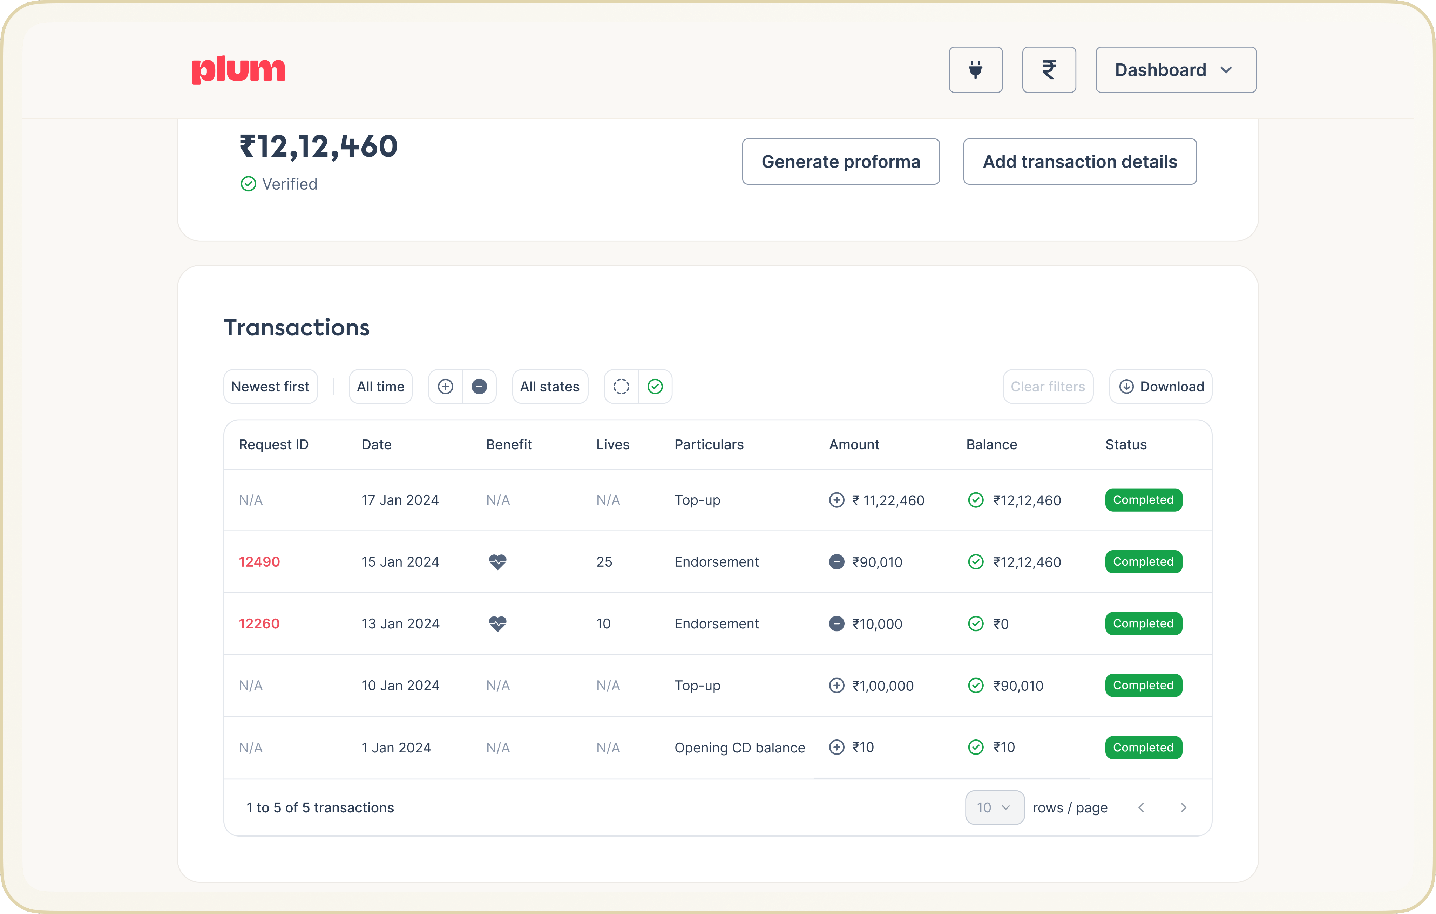Open request ID 12490 link
This screenshot has height=914, width=1436.
click(259, 562)
